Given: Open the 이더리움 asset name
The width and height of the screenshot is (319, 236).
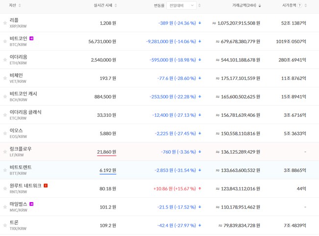Looking at the screenshot, I should pyautogui.click(x=18, y=57).
